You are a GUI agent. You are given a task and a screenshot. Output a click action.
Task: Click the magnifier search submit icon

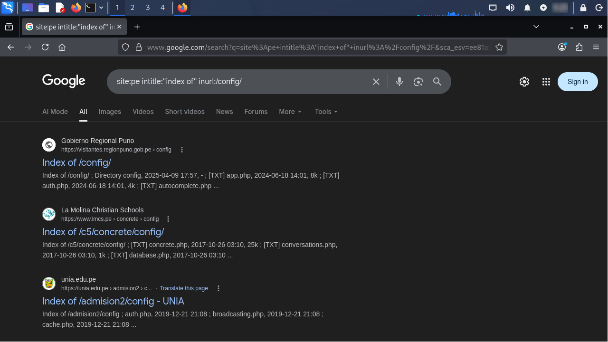(x=437, y=82)
